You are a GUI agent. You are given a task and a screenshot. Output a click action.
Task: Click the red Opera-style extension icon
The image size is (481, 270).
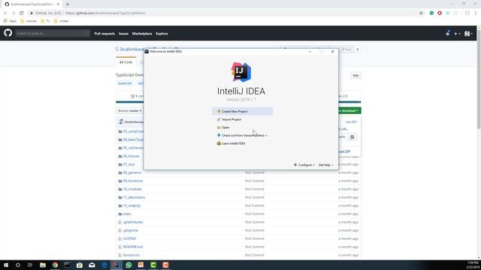click(440, 13)
